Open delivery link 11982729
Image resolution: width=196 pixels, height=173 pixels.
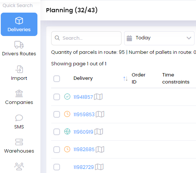coord(84,167)
